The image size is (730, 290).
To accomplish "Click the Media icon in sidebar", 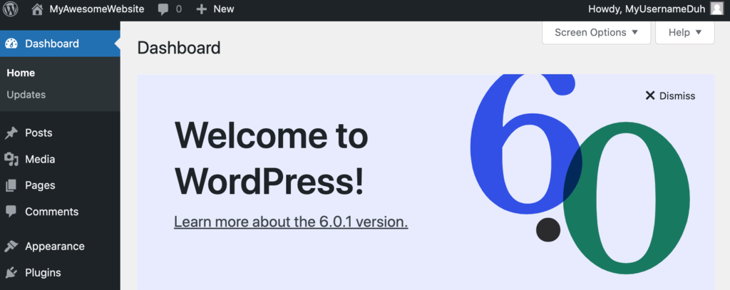I will (x=11, y=160).
